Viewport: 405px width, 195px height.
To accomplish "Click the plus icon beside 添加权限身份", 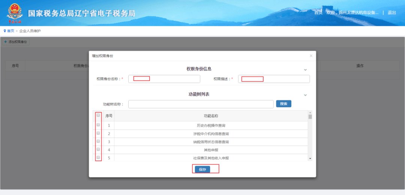I will (5, 42).
